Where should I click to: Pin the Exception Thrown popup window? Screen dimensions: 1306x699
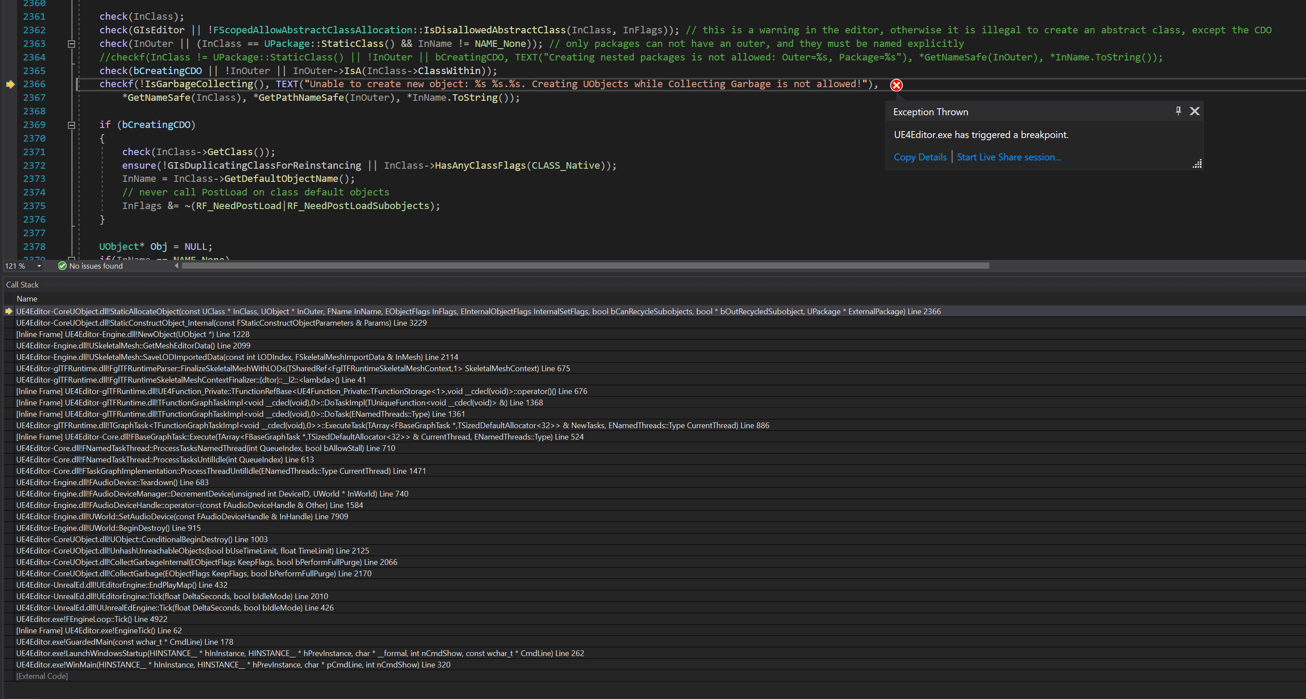tap(1178, 111)
